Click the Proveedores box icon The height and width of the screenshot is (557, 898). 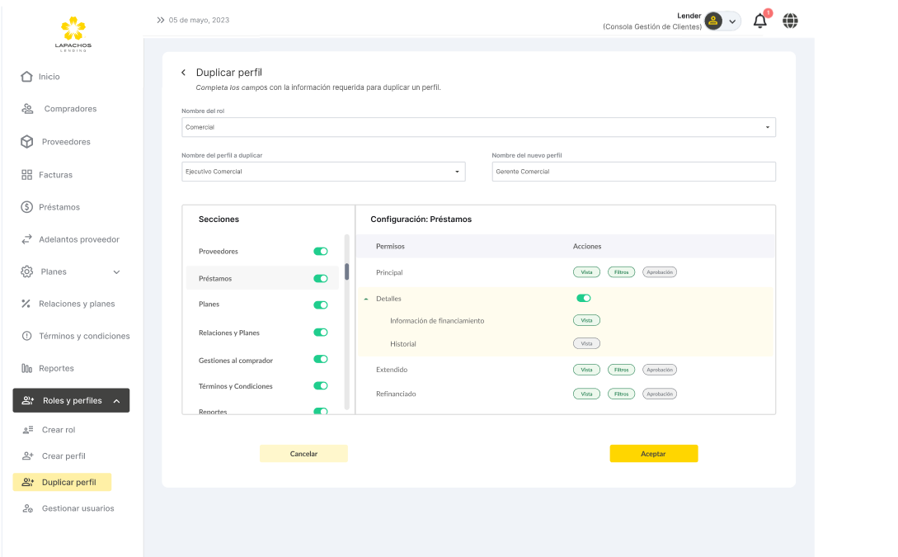click(x=26, y=142)
